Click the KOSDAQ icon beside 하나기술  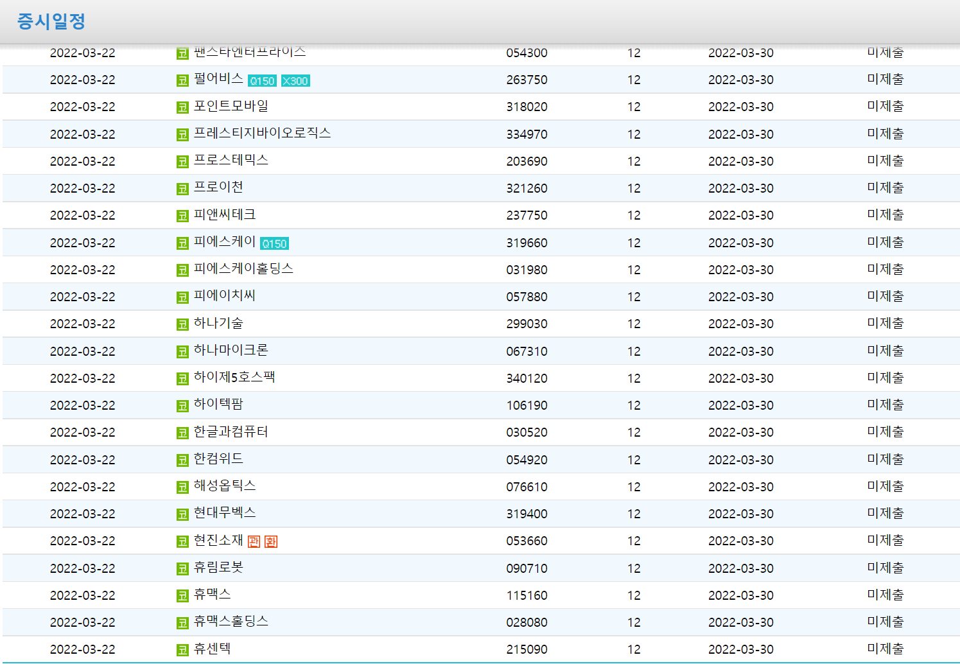182,324
